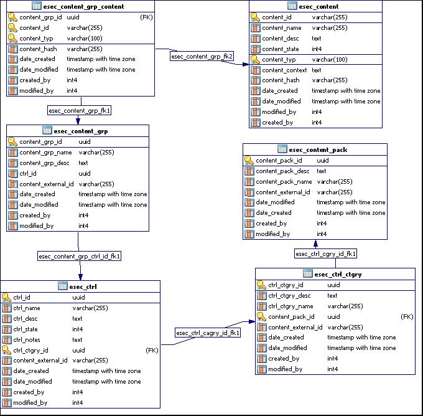Click the column icon next to content_context
Viewport: 423px width, 416px height.
pyautogui.click(x=256, y=70)
